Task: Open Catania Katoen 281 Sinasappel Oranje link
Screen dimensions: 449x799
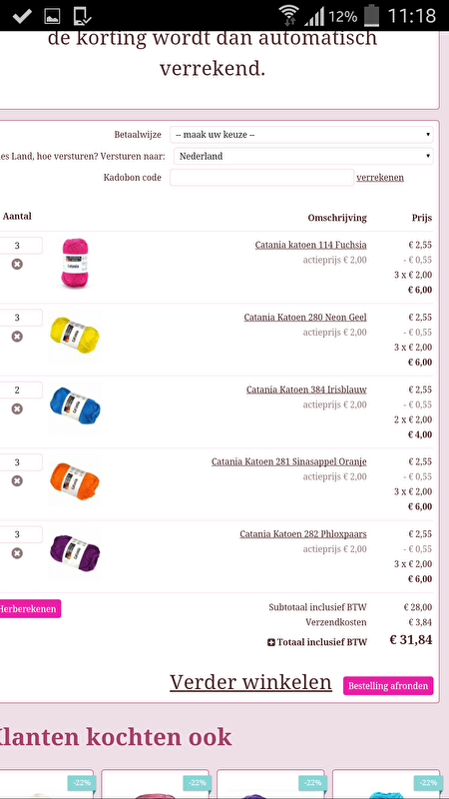Action: click(x=289, y=461)
